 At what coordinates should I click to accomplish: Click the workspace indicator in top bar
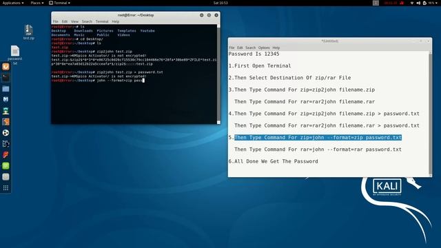tap(376, 3)
